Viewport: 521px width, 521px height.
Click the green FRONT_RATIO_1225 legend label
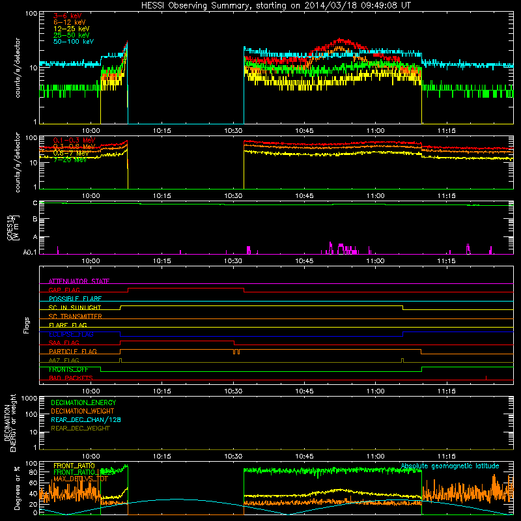84,472
